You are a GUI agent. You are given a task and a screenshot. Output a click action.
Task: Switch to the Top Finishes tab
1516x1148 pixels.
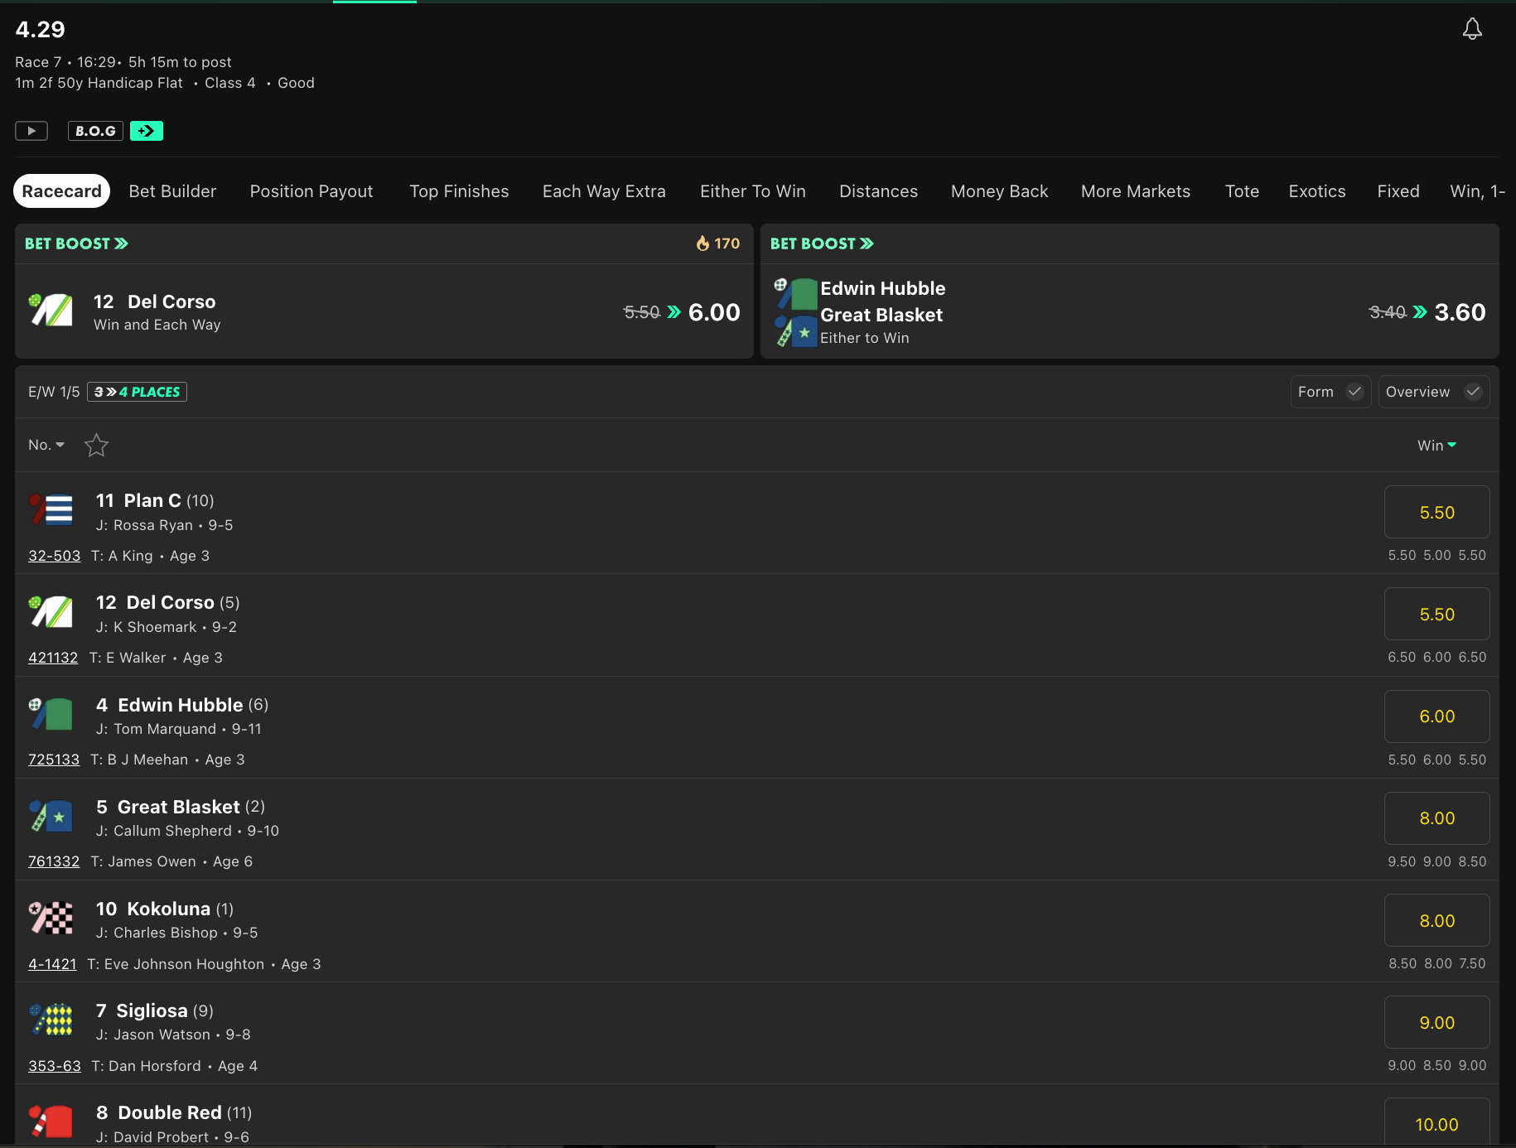coord(459,191)
